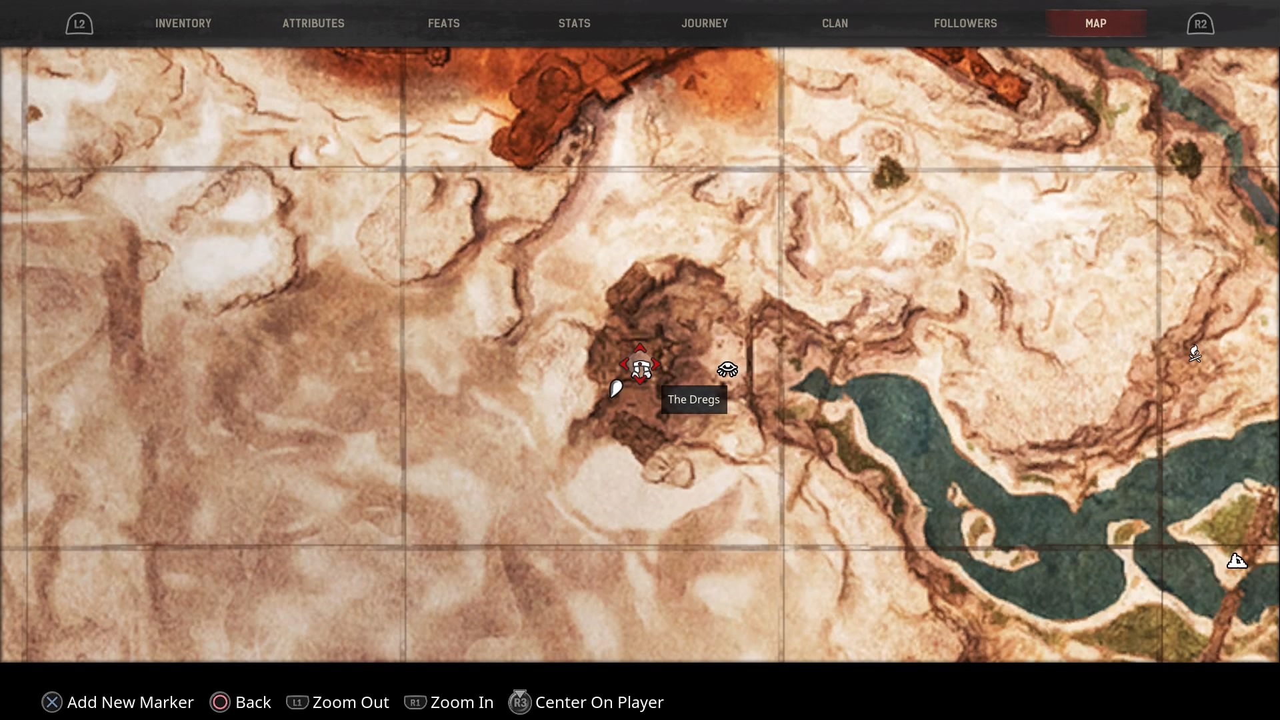The height and width of the screenshot is (720, 1280).
Task: Click the skull camp icon on east cliffs
Action: point(1195,353)
